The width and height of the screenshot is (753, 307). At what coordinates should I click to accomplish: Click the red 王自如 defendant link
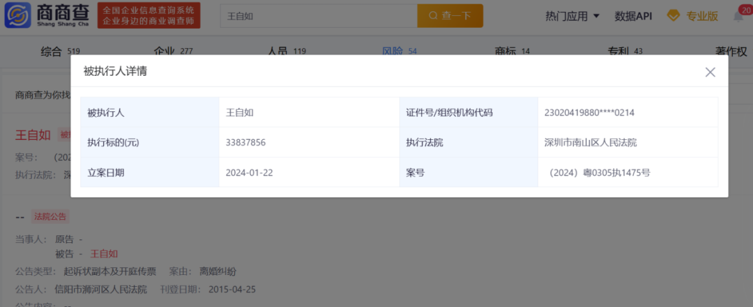104,254
